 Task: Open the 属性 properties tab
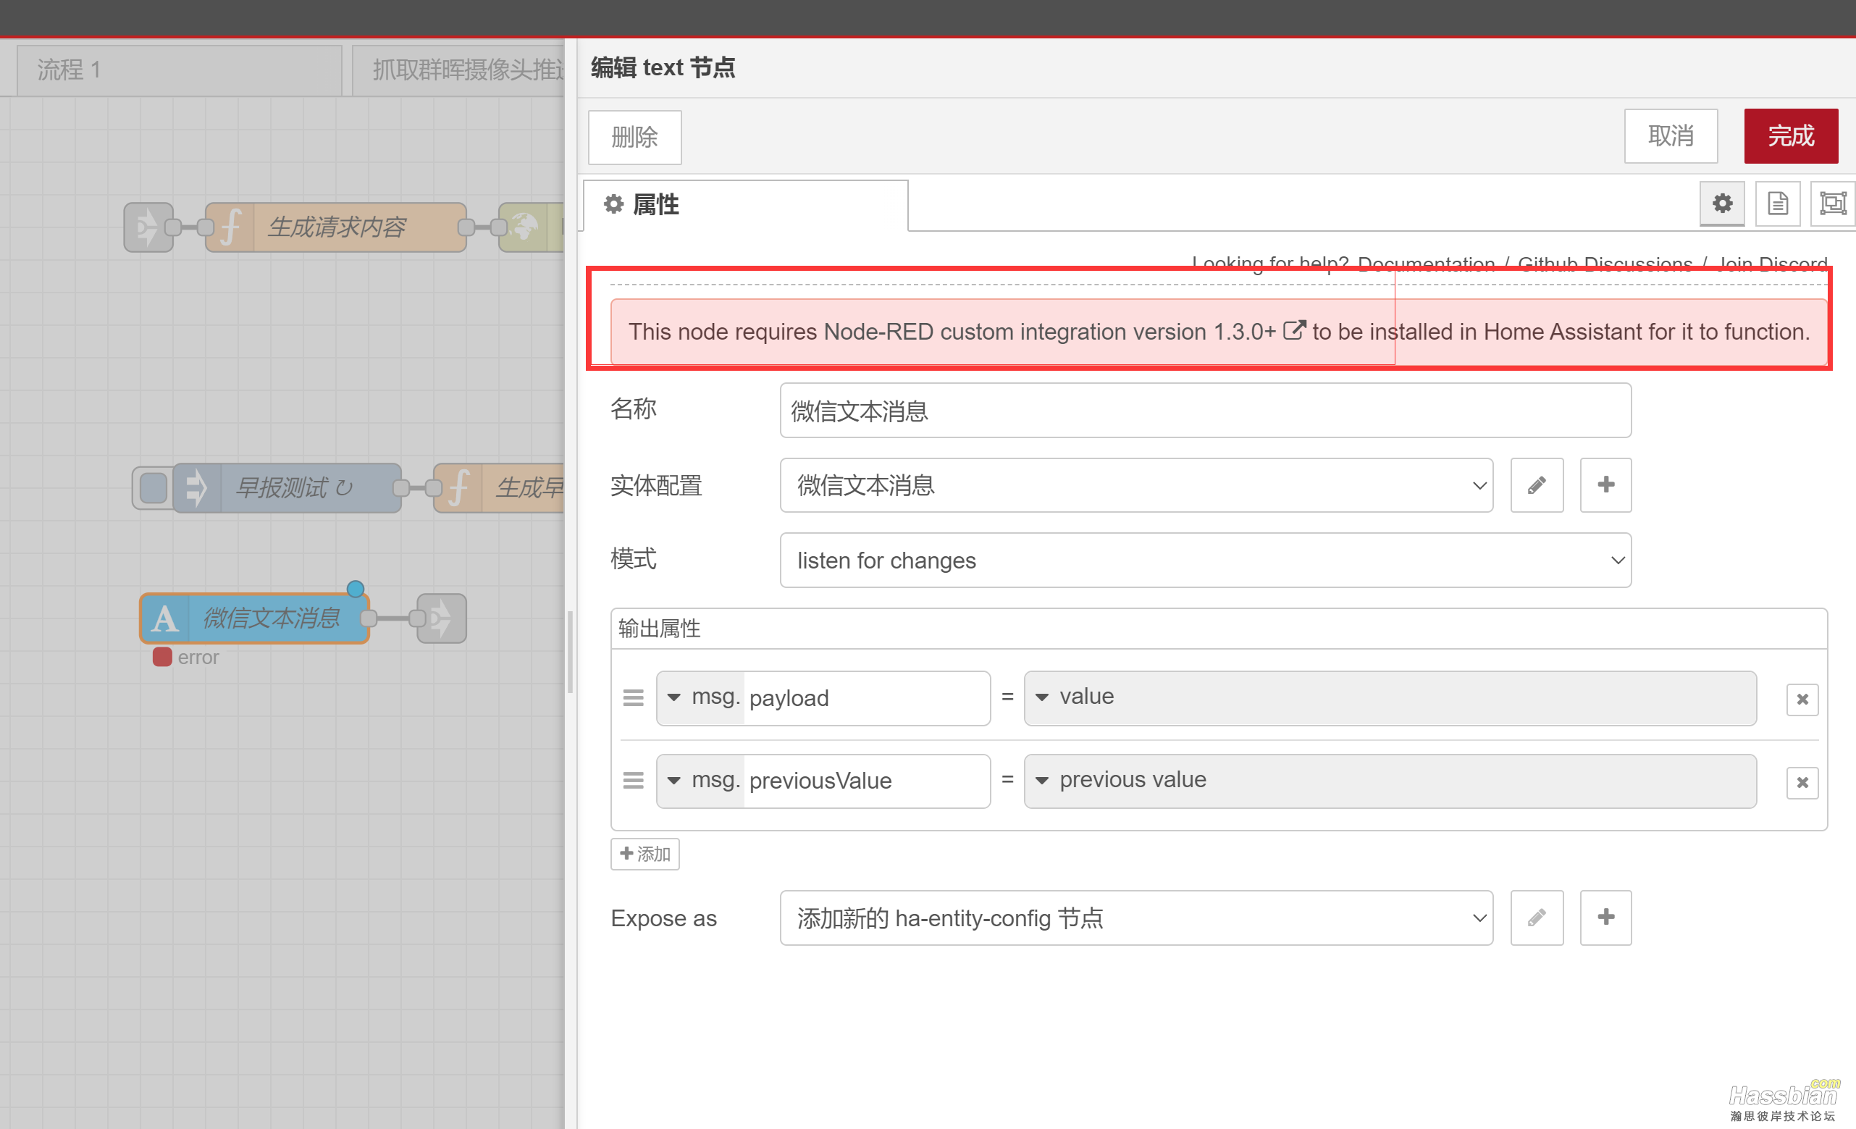point(746,205)
